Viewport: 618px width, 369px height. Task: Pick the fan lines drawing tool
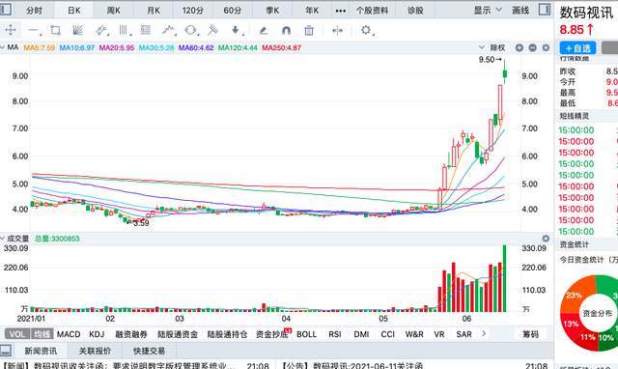click(78, 30)
